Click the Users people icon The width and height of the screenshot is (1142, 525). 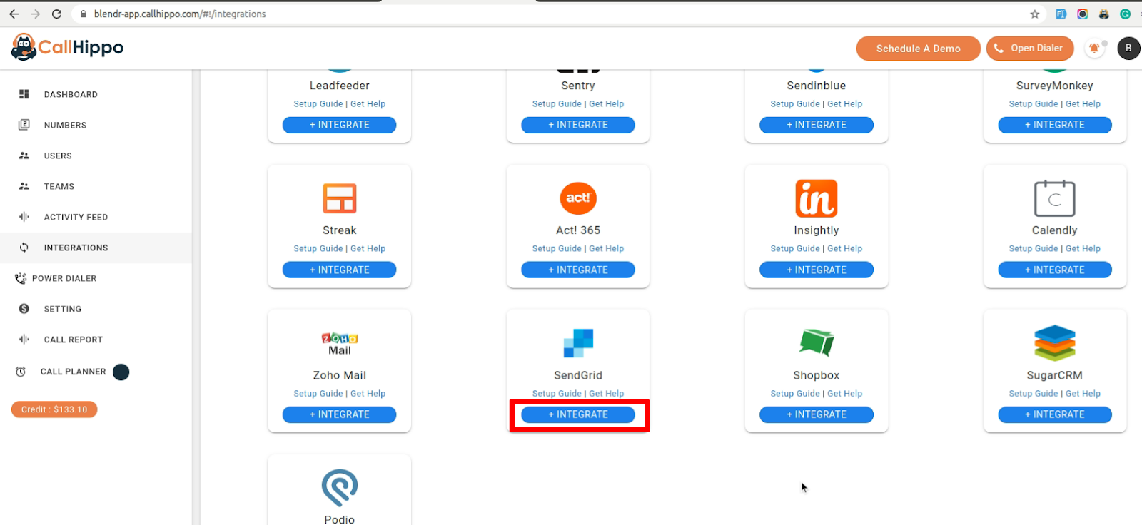[x=24, y=156]
